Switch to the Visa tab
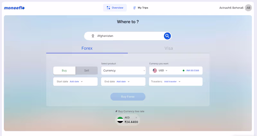257x136 pixels. click(169, 48)
